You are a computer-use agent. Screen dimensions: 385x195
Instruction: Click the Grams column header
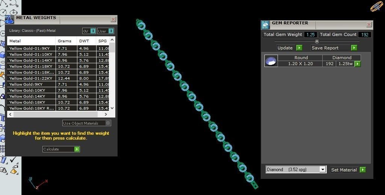[x=66, y=41]
